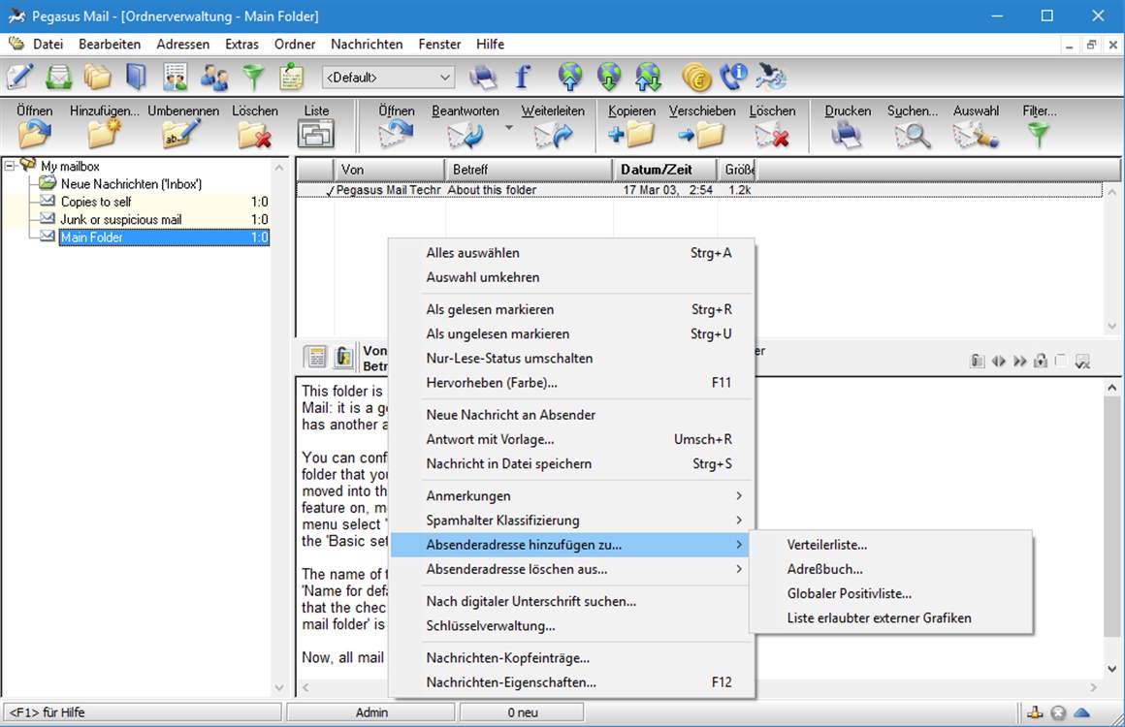
Task: Click the unlock padlock preview icon
Action: click(x=1041, y=361)
